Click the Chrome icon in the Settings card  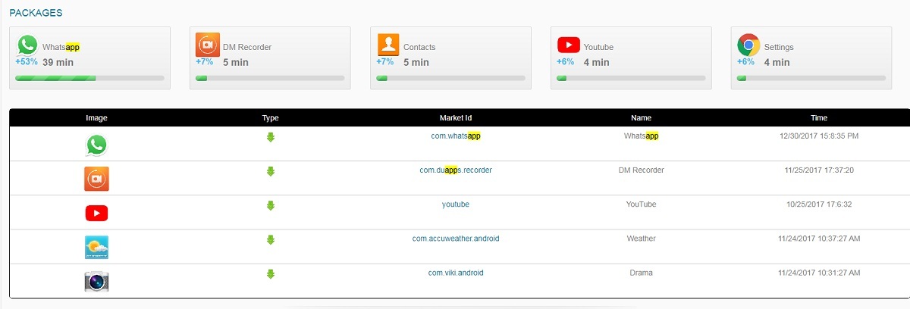tap(748, 45)
